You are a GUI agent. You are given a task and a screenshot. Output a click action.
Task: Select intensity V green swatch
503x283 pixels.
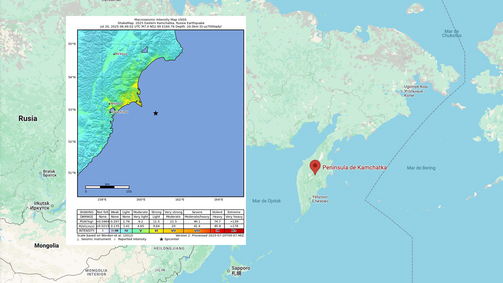click(x=141, y=231)
